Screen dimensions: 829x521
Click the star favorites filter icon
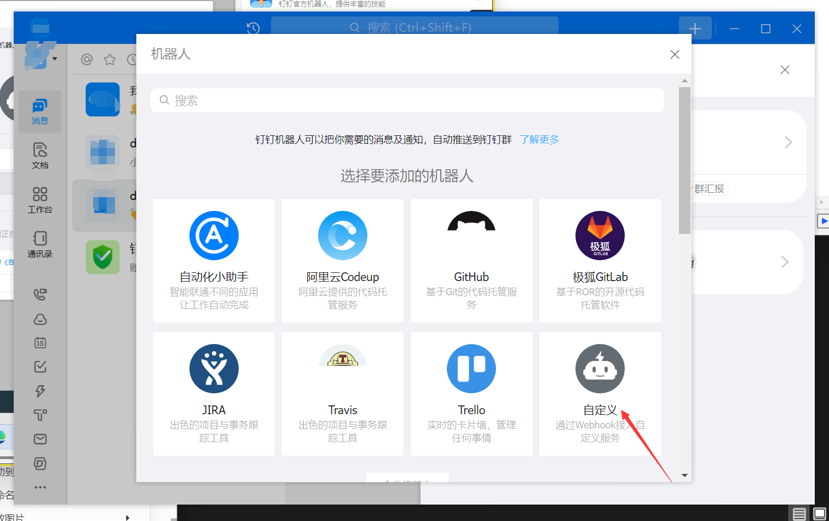(110, 59)
